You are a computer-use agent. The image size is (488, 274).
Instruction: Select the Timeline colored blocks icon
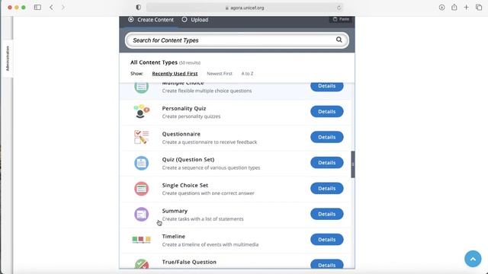coord(141,240)
